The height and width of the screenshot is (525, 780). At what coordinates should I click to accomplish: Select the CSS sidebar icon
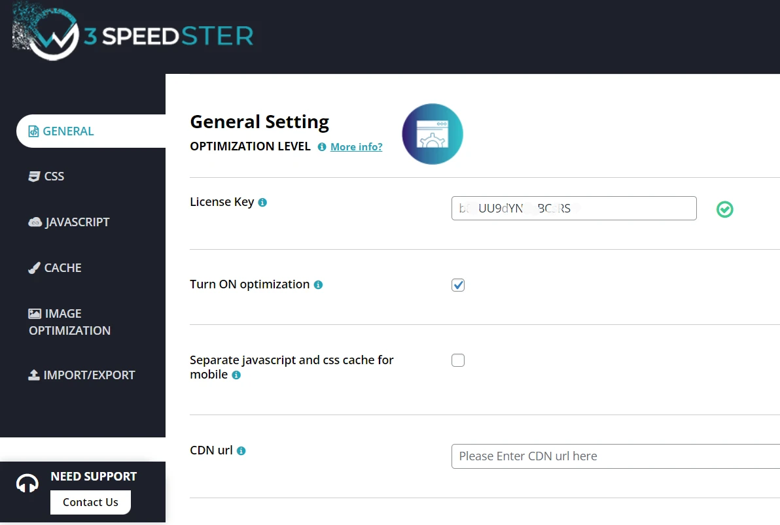[x=33, y=175]
